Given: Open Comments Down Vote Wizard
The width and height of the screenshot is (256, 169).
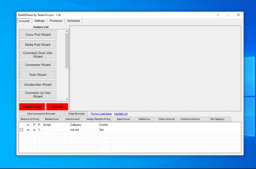Looking at the screenshot, I should tap(38, 55).
